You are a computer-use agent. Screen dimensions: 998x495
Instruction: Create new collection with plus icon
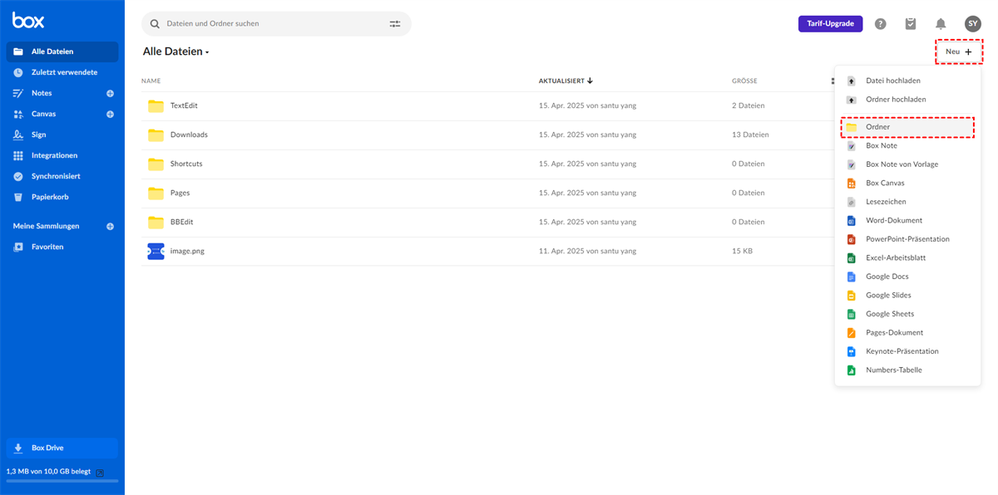tap(110, 227)
